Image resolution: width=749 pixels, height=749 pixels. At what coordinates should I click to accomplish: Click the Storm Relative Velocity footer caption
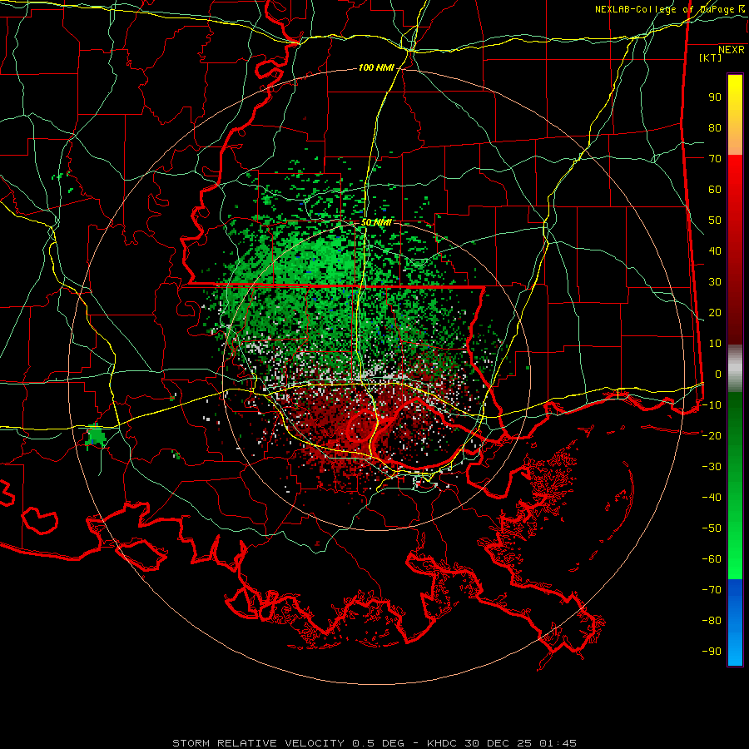[x=374, y=743]
